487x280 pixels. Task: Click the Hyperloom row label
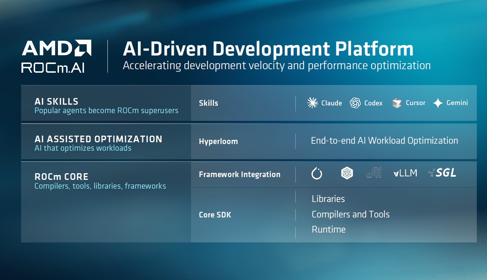(218, 142)
